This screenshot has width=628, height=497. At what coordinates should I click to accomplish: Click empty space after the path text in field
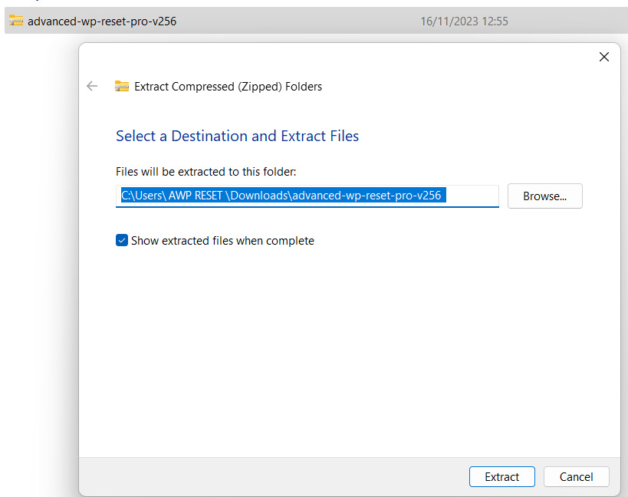(x=472, y=196)
